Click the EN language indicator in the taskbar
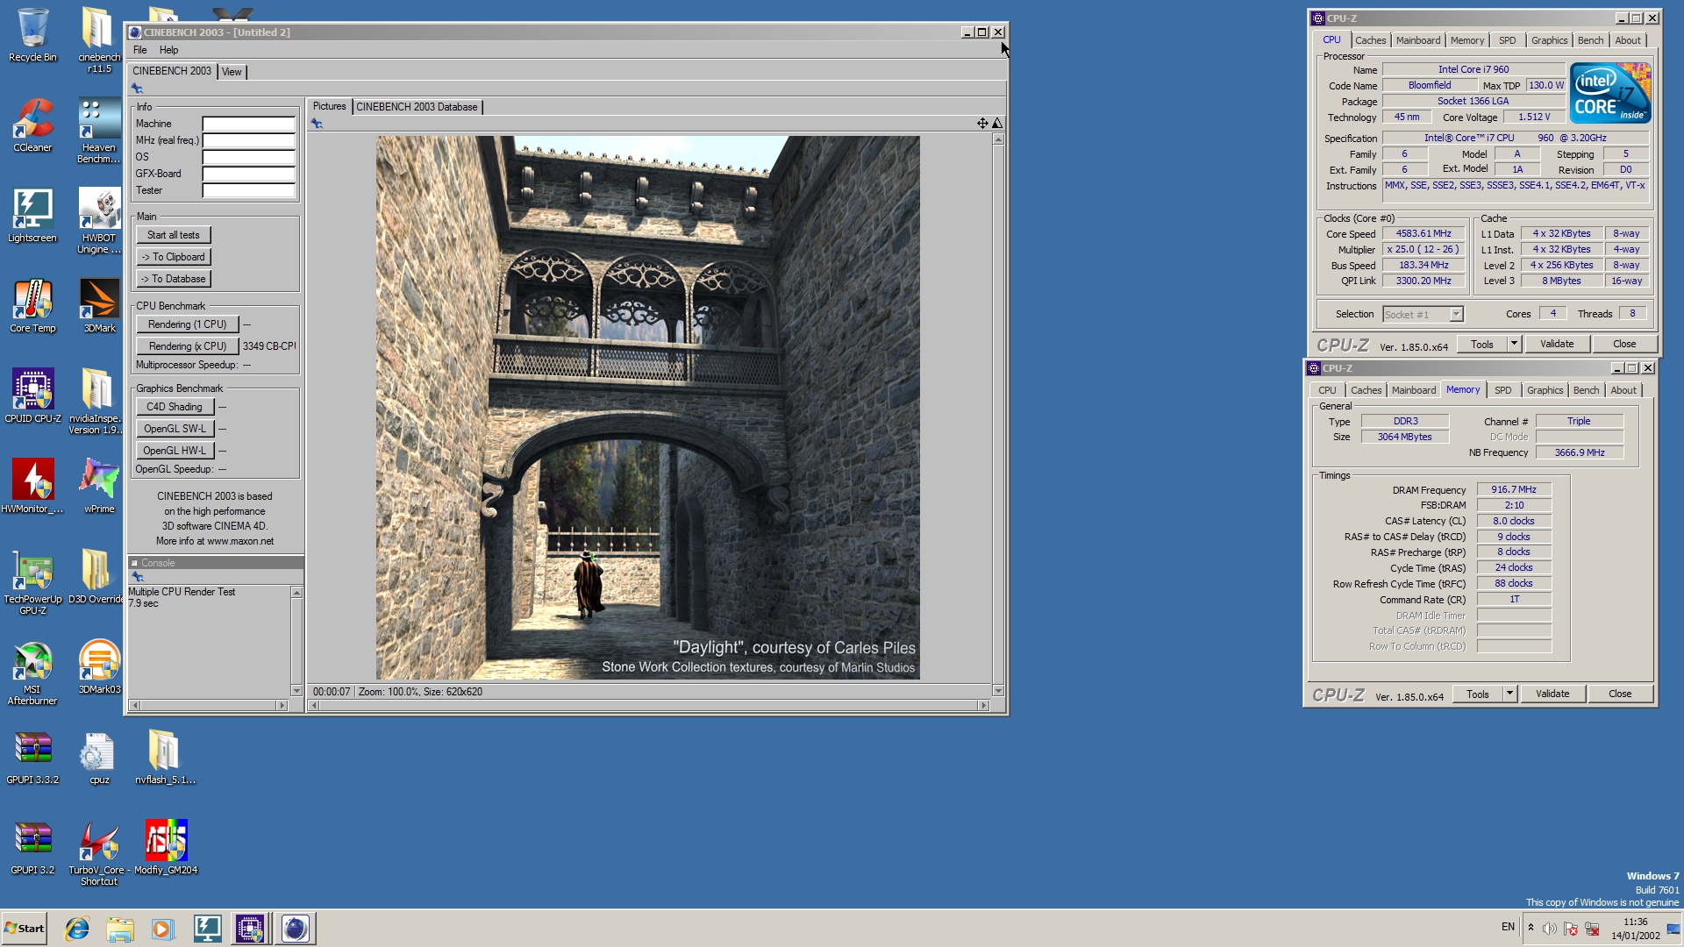Image resolution: width=1684 pixels, height=947 pixels. coord(1508,927)
